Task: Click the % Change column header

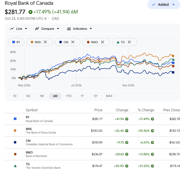Action: (146, 110)
